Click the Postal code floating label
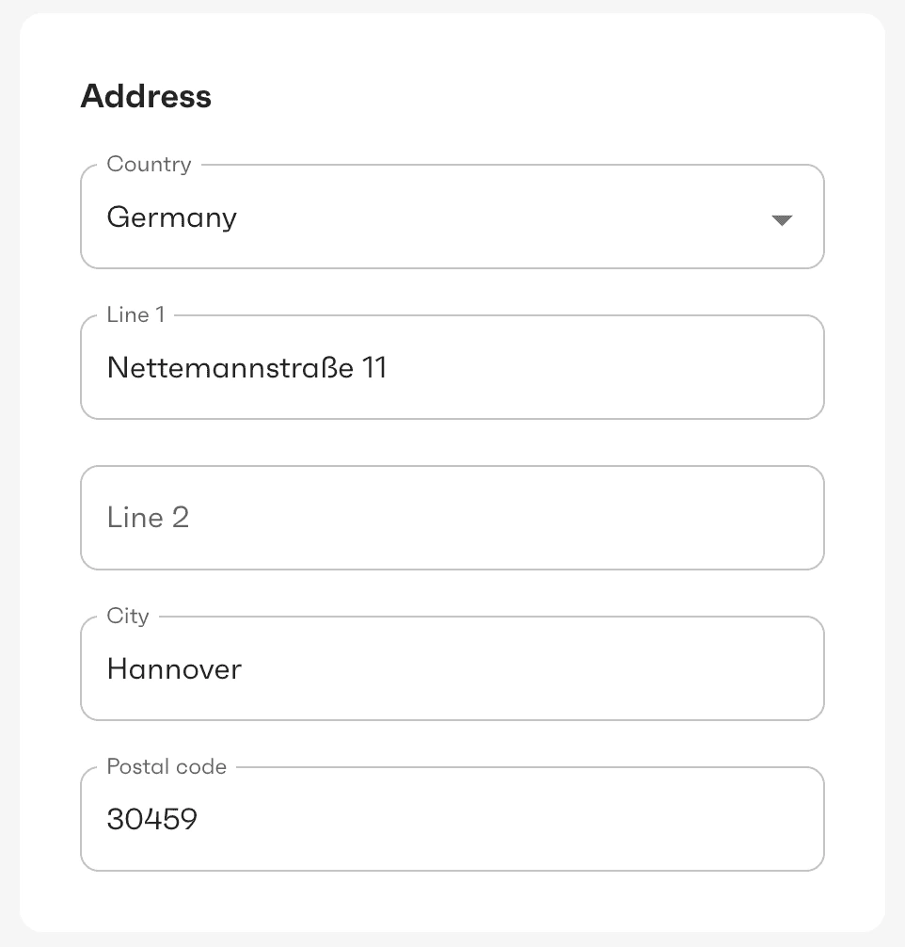The image size is (905, 947). coord(167,766)
